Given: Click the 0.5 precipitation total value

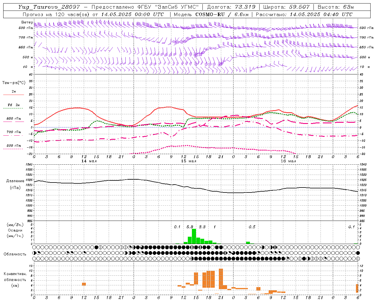Looking at the screenshot, I should point(252,227).
